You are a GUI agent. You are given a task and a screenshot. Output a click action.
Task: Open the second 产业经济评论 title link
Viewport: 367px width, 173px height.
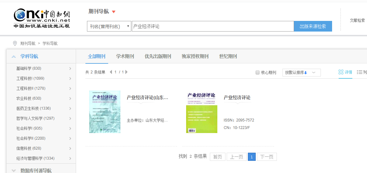click(237, 97)
